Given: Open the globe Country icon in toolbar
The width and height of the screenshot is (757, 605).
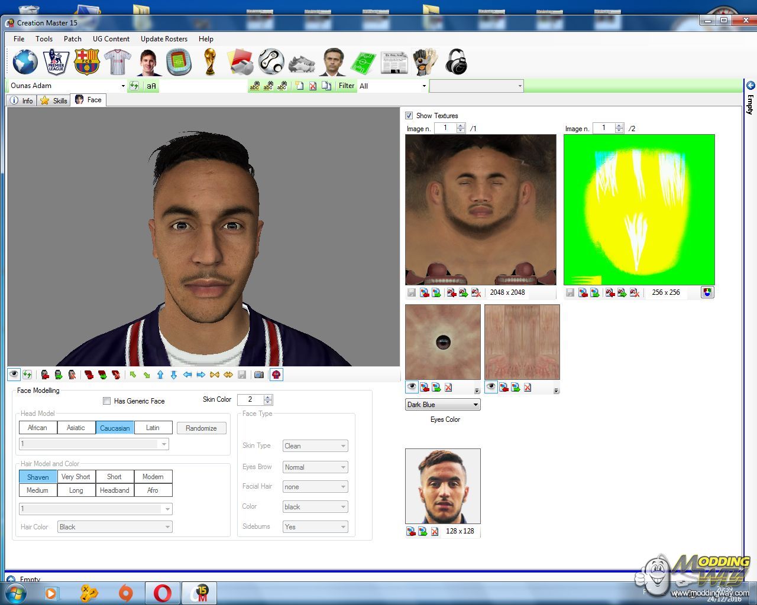Looking at the screenshot, I should (x=25, y=62).
